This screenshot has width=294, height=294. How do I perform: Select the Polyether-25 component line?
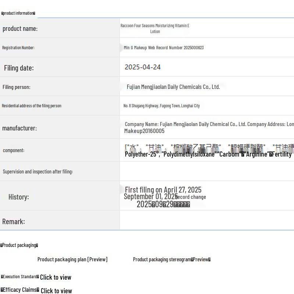pos(208,154)
